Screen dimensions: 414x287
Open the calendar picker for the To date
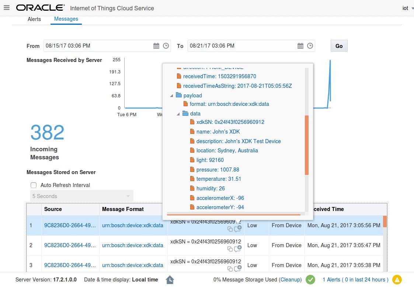coord(300,45)
